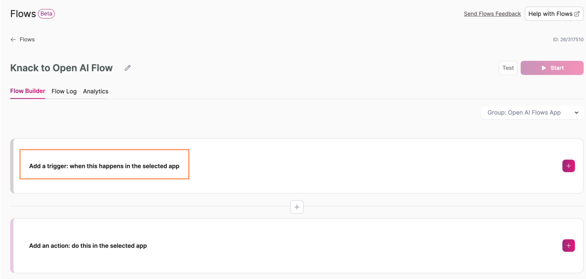
Task: Open the Analytics tab
Action: tap(96, 91)
